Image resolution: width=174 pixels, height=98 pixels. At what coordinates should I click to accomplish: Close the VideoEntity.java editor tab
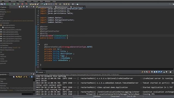coord(84,7)
